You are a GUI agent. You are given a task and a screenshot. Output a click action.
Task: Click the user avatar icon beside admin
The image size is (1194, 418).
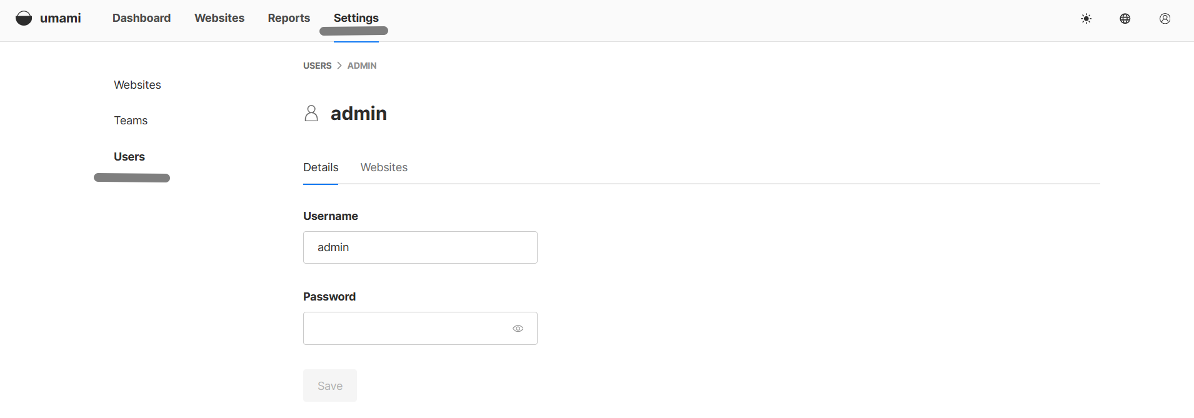(311, 113)
